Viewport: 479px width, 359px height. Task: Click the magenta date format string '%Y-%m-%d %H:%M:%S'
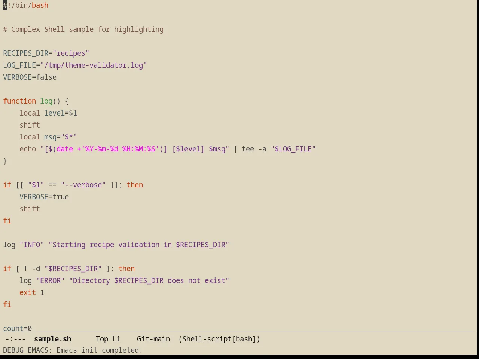(120, 149)
